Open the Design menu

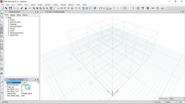point(63,5)
